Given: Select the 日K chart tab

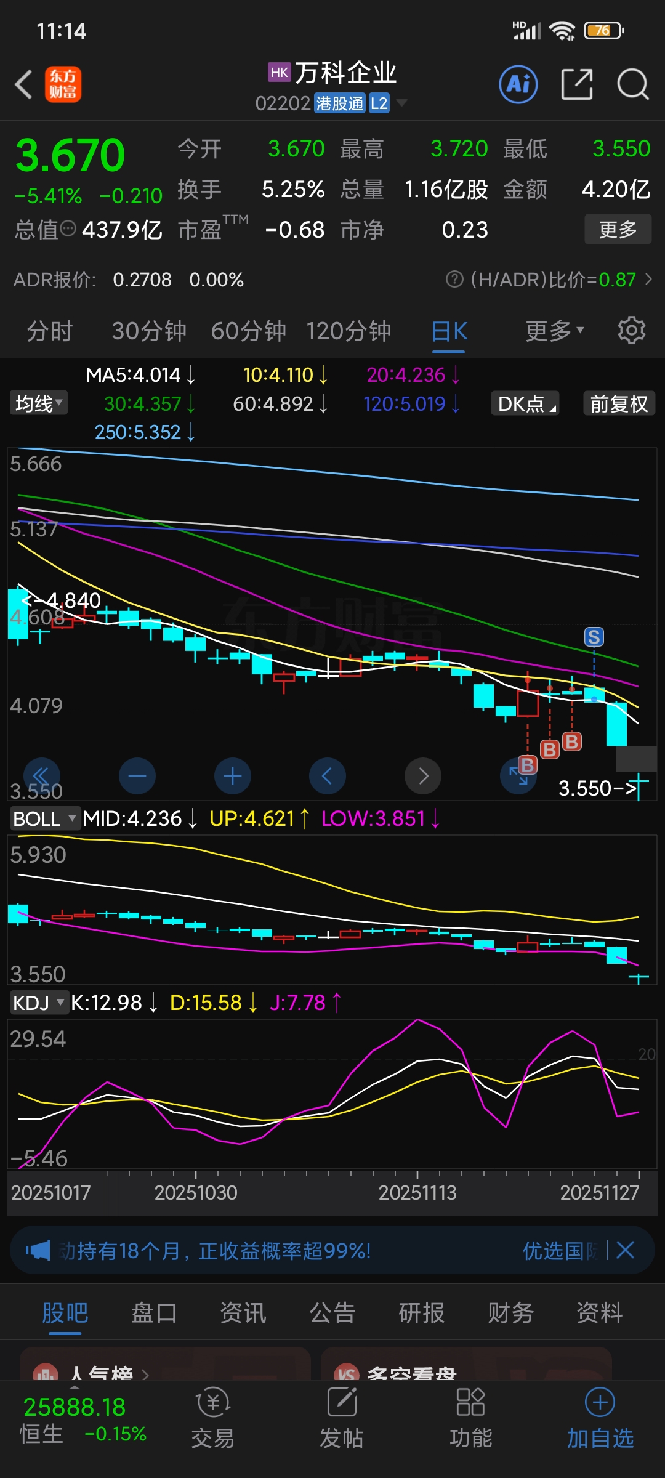Looking at the screenshot, I should pos(449,333).
